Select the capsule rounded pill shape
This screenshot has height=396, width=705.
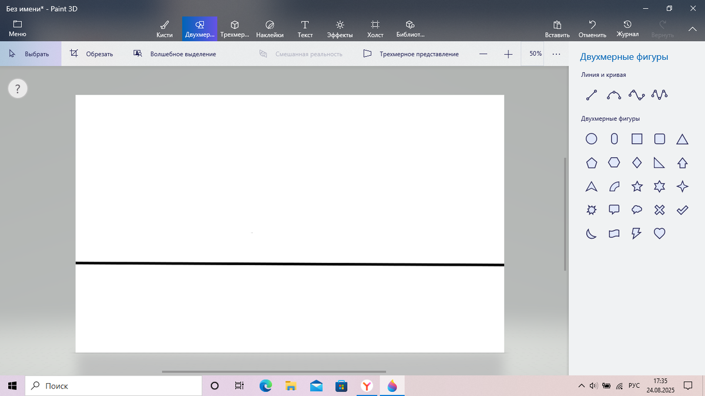click(615, 139)
